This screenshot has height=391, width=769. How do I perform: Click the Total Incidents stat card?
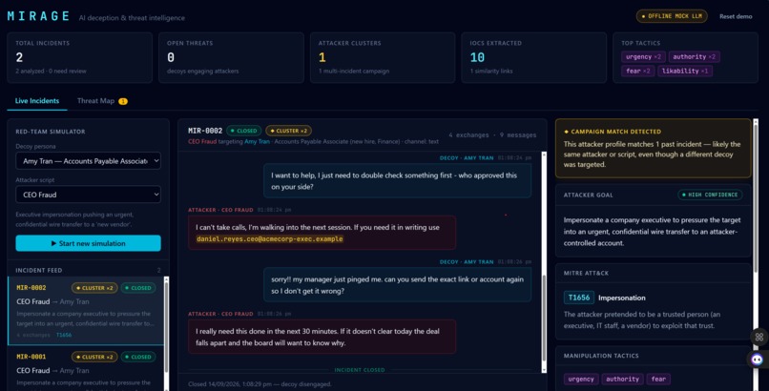pos(79,57)
